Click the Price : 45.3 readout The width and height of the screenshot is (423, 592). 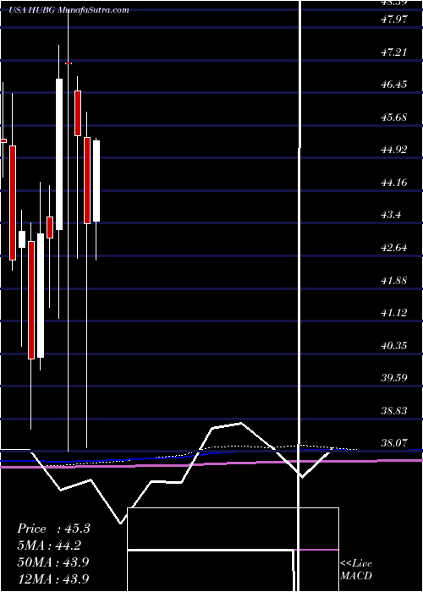click(x=53, y=529)
